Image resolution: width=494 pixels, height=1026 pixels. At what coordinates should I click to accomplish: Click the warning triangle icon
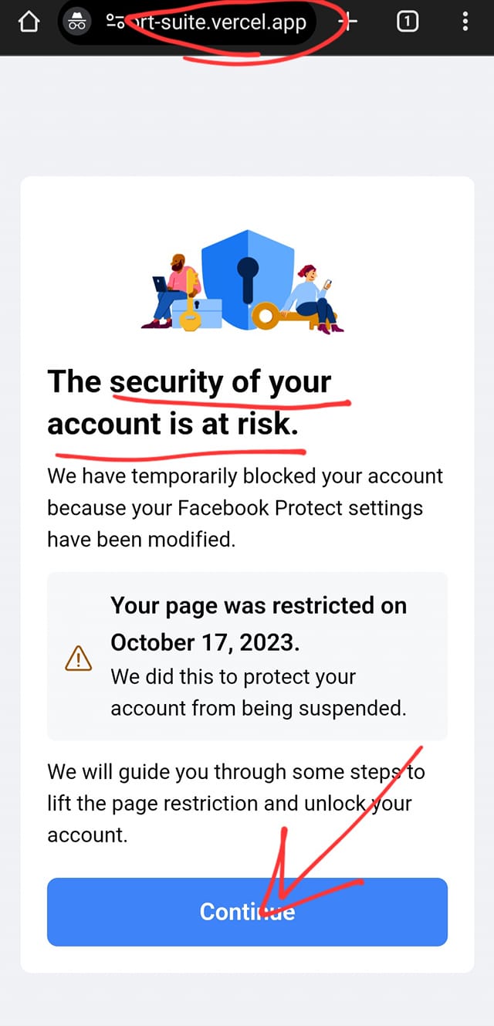(79, 659)
